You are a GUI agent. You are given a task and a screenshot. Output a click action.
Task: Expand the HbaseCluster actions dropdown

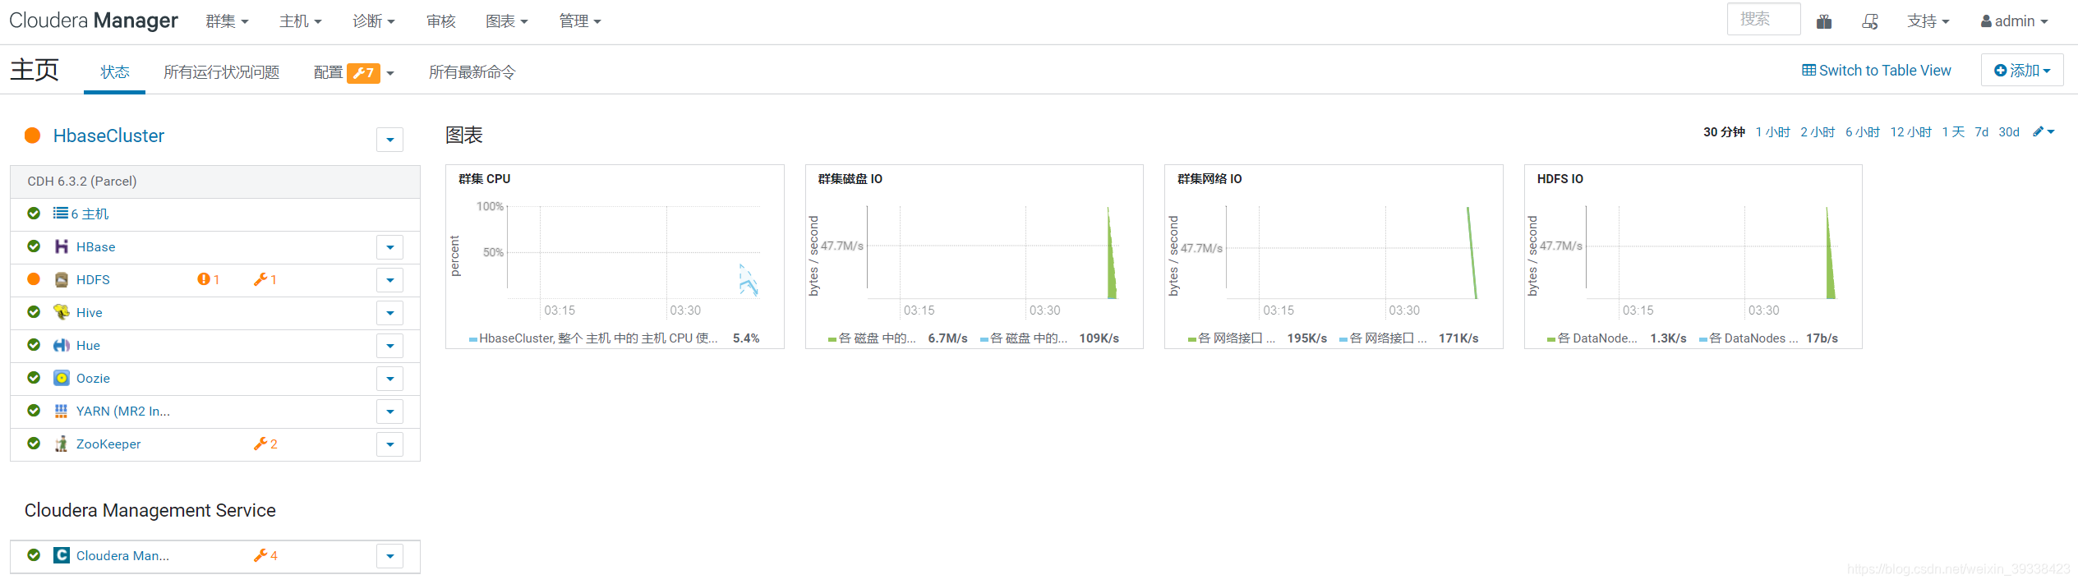coord(390,140)
